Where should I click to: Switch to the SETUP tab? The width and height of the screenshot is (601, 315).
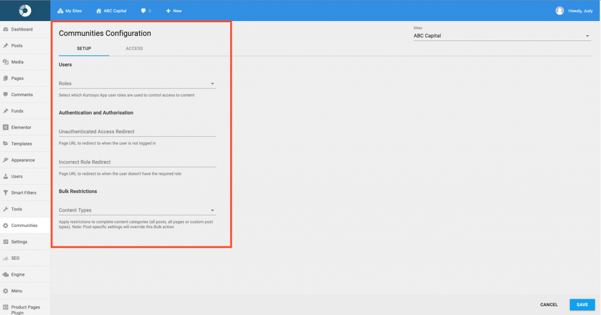[x=84, y=49]
